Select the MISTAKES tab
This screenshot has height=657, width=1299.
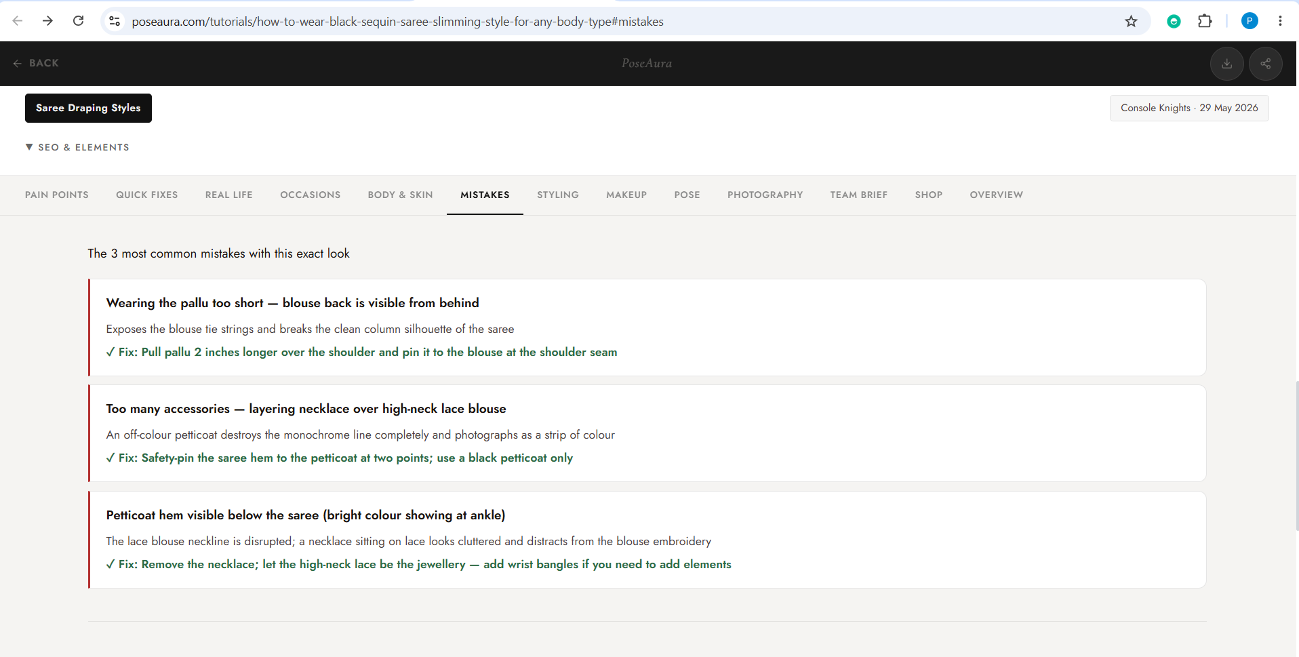pyautogui.click(x=485, y=195)
